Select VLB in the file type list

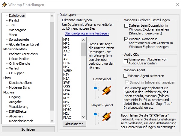[66, 55]
